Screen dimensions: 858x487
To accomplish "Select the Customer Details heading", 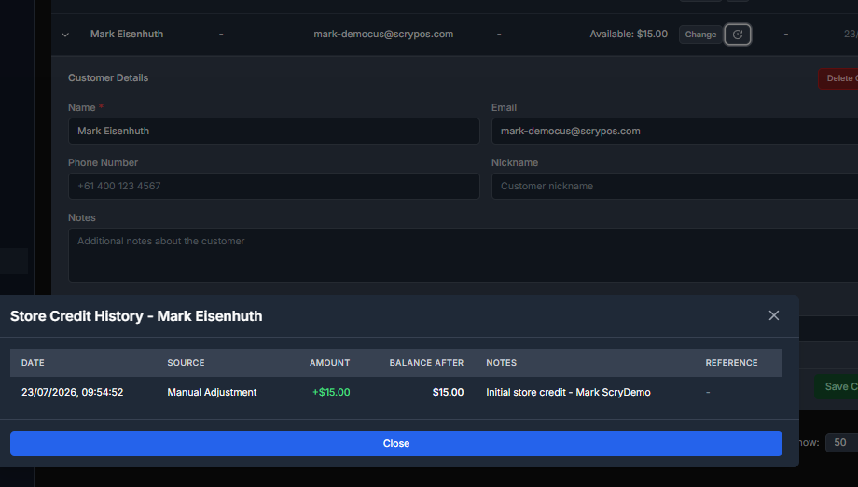I will click(108, 77).
